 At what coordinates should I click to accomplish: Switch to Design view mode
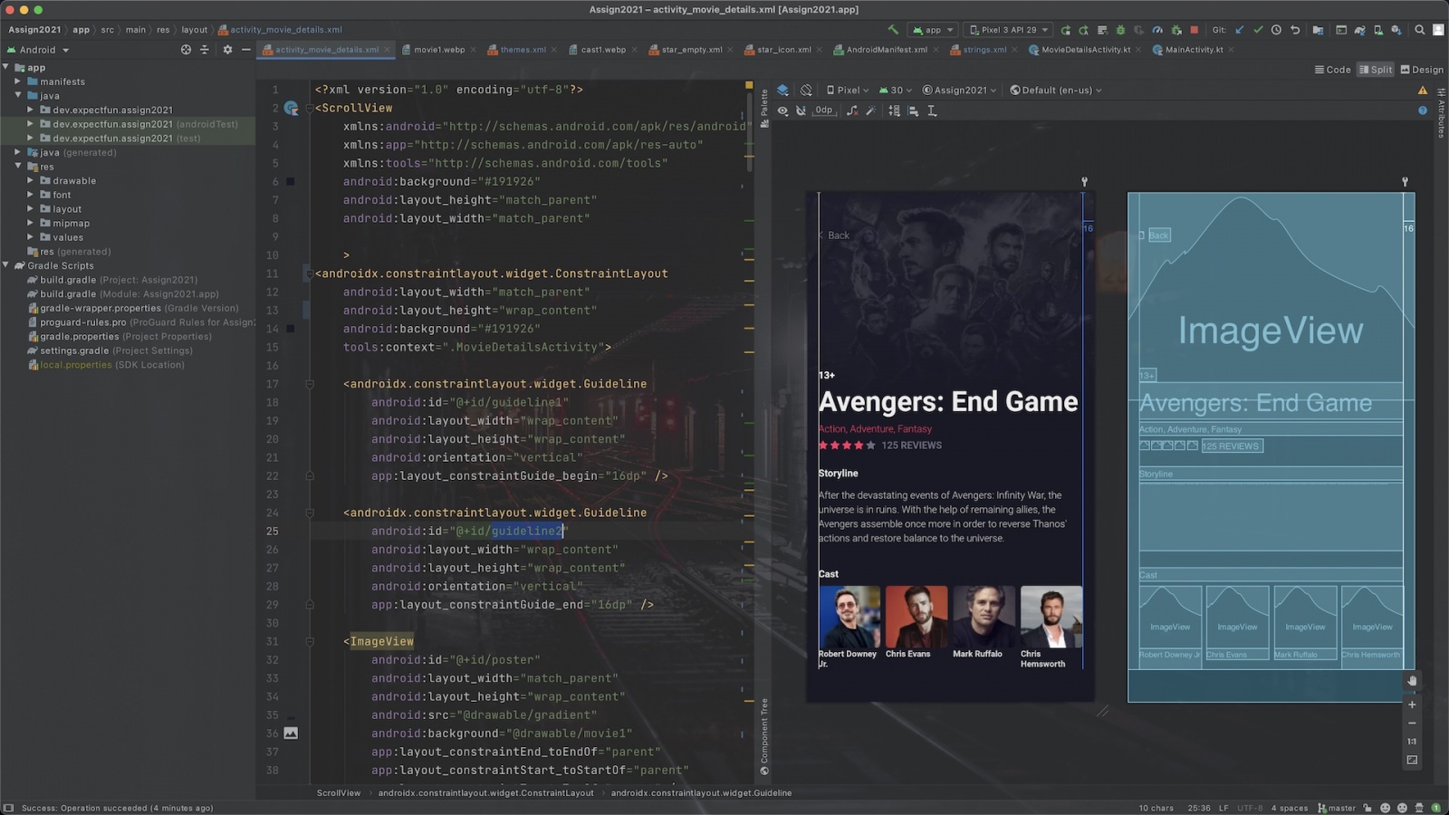[x=1422, y=70]
